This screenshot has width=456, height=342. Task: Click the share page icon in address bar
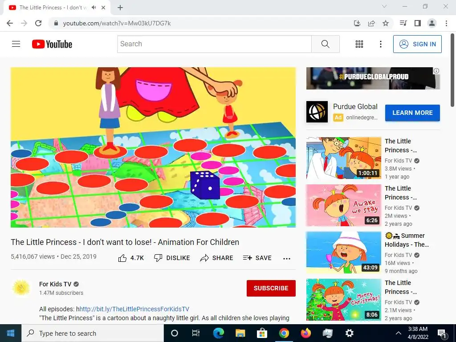(371, 23)
